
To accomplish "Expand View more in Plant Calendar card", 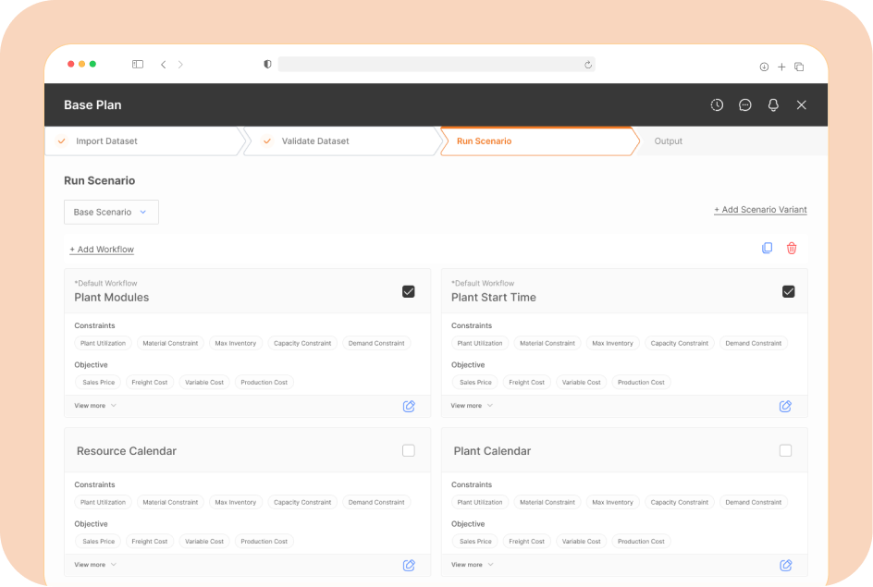I will 473,565.
